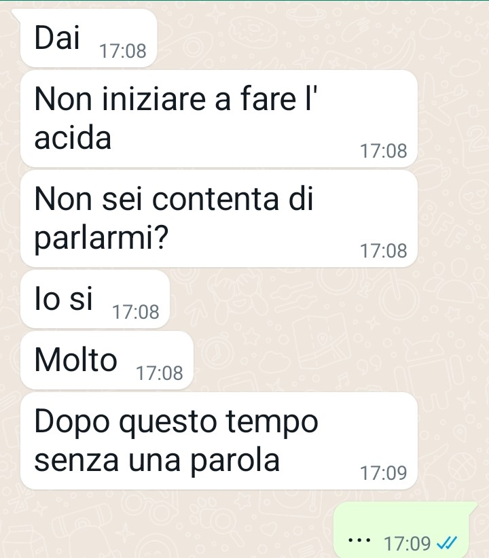The width and height of the screenshot is (489, 558).
Task: Select the "Dopo questo tempo senza una parola" message
Action: (x=219, y=441)
